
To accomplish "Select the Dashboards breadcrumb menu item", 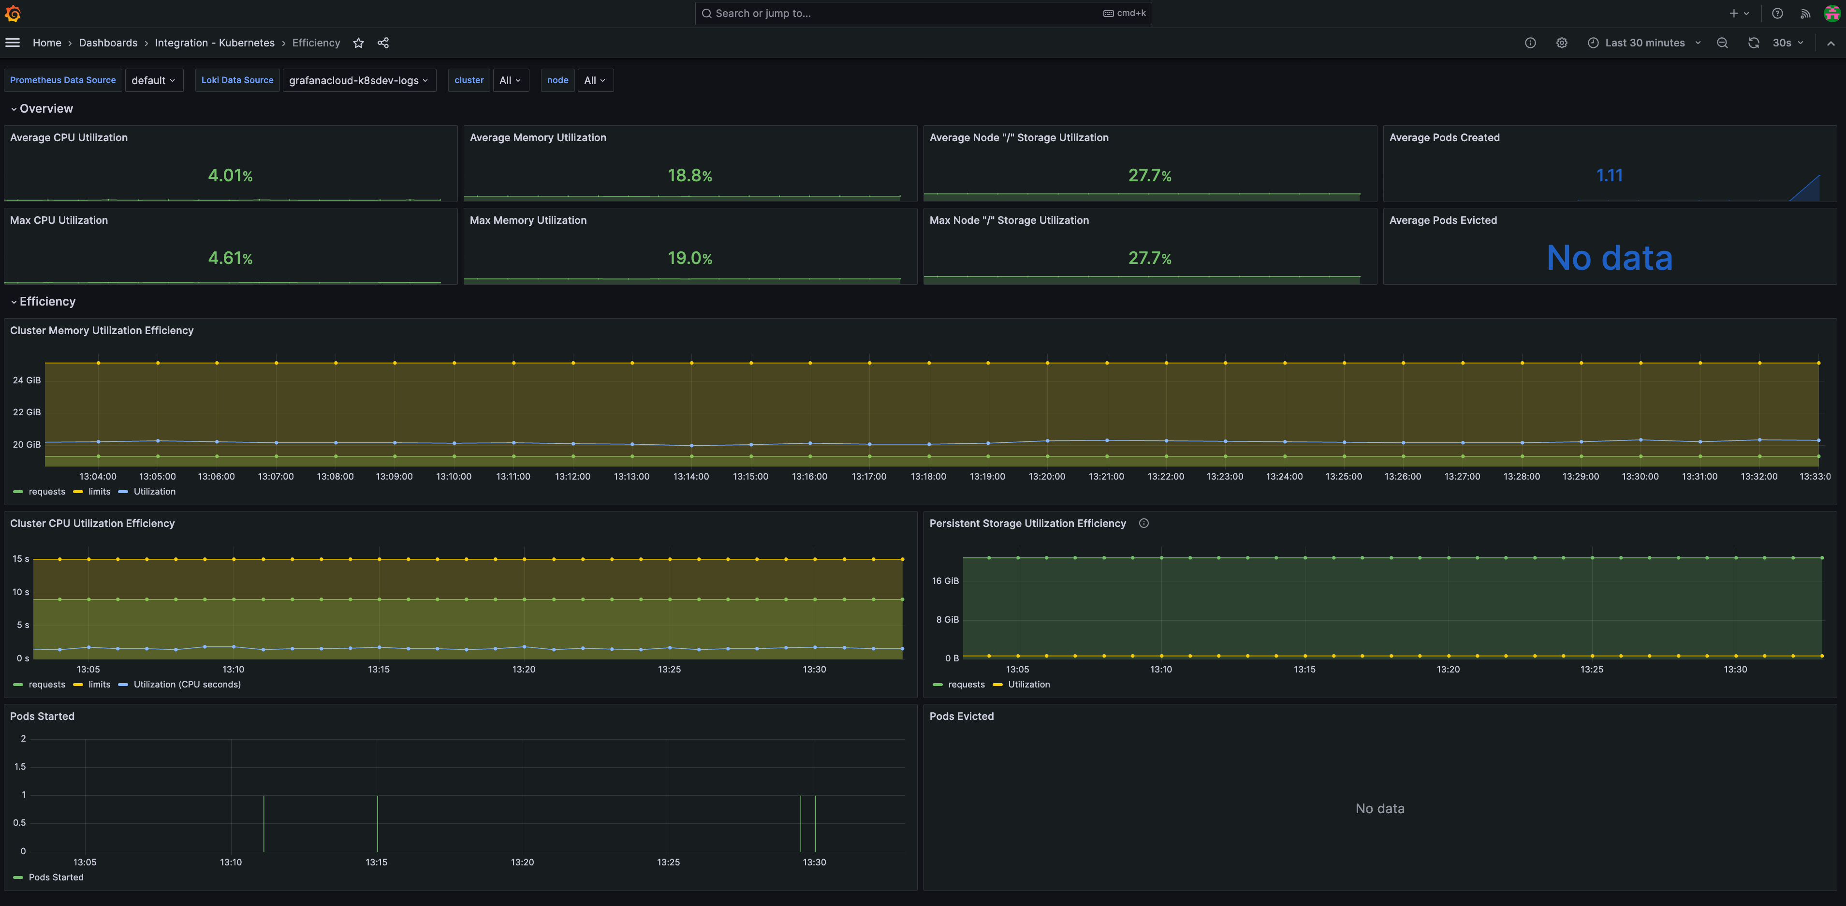I will coord(108,43).
